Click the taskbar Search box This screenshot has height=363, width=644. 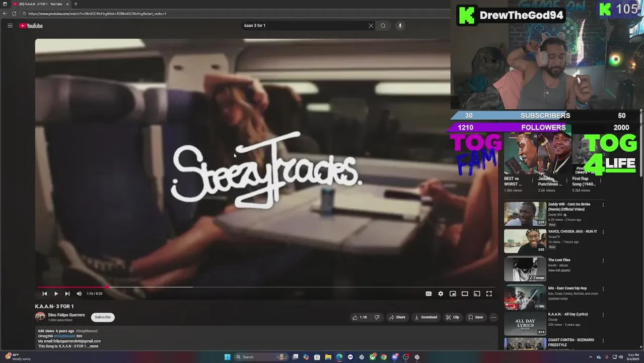[x=261, y=357]
